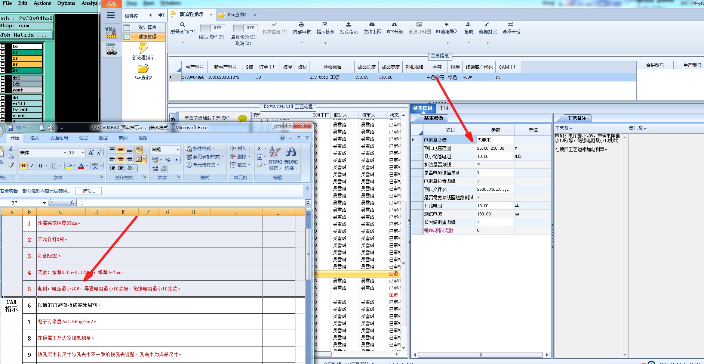The width and height of the screenshot is (704, 364).
Task: Check the box for layer cs
Action: 3,58
